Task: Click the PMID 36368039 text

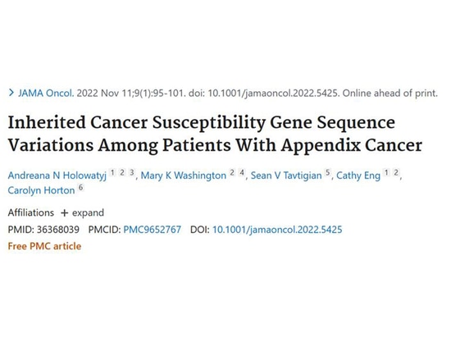Action: coord(43,230)
